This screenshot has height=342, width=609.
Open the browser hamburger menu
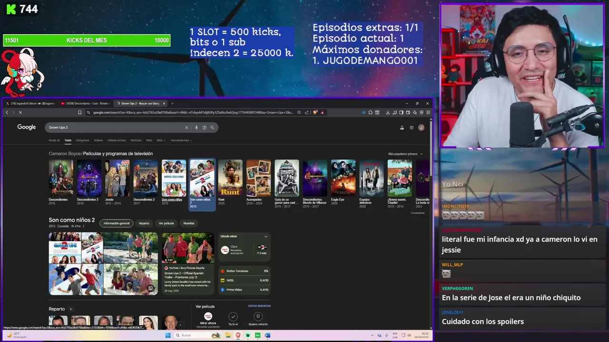(428, 113)
